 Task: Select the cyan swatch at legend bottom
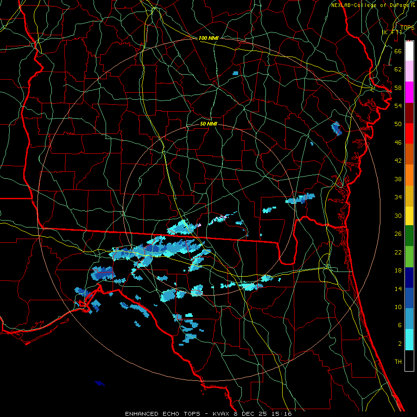(409, 340)
